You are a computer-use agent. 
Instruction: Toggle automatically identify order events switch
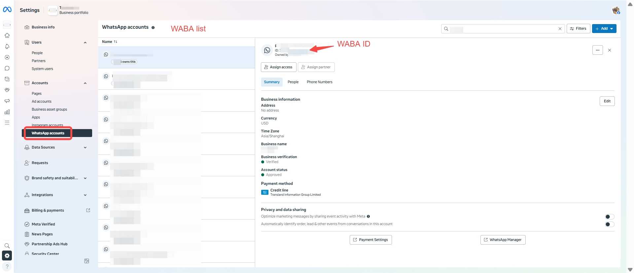[609, 224]
